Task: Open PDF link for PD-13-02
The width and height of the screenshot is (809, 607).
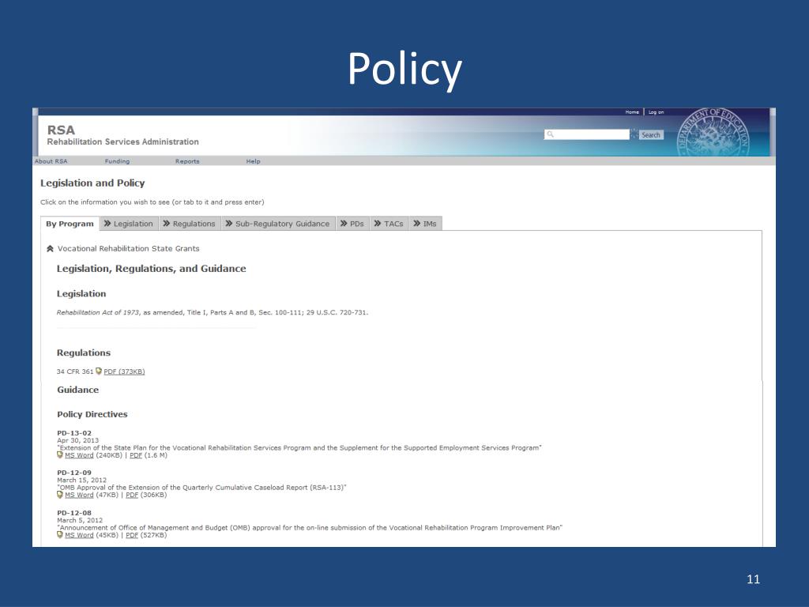Action: click(x=136, y=455)
